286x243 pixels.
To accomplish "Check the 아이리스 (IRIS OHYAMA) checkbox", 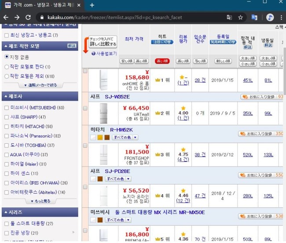I will point(7,183).
